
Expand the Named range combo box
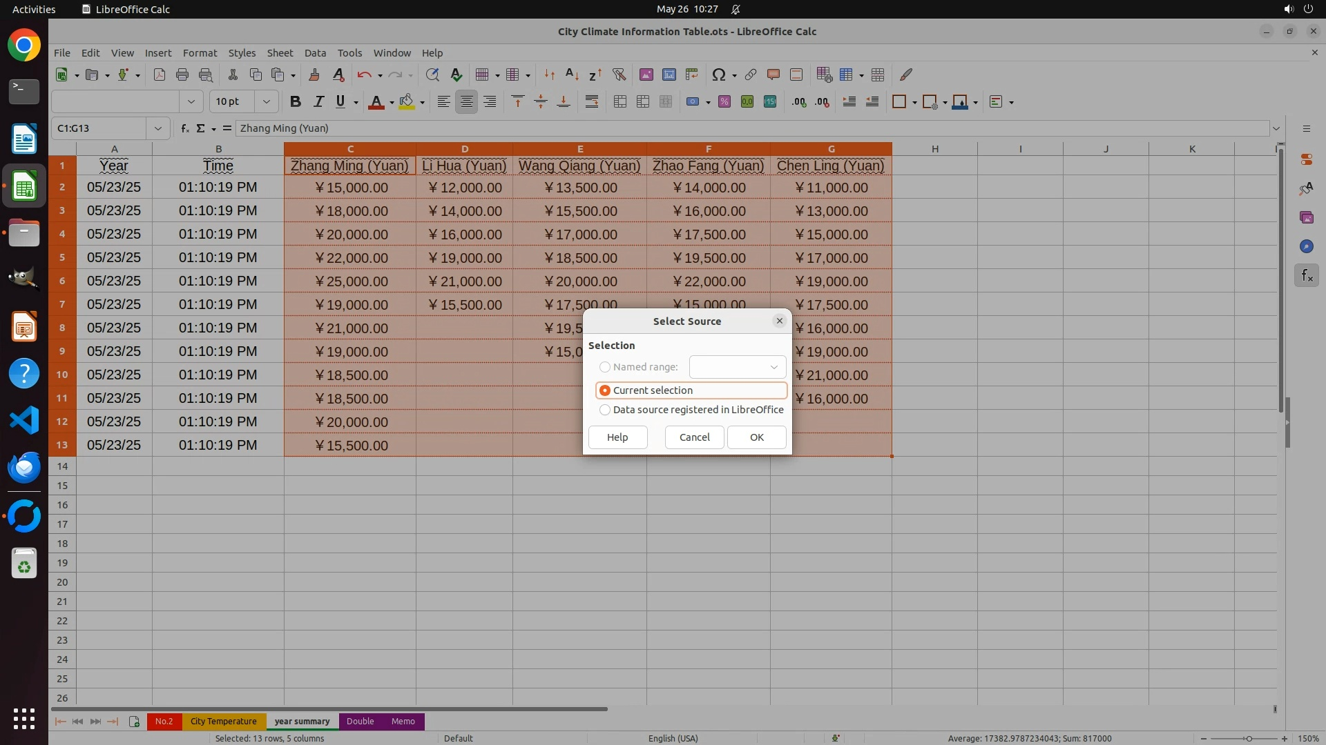pos(773,367)
